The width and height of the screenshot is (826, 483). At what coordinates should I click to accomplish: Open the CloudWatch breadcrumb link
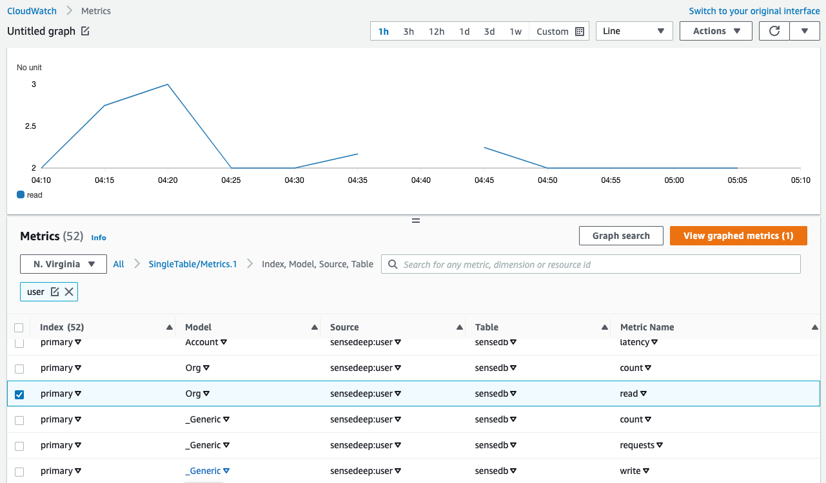[x=32, y=11]
